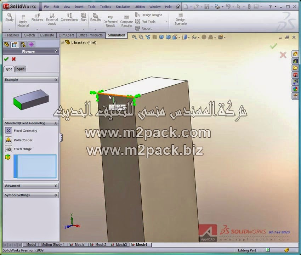The width and height of the screenshot is (301, 255).
Task: Open Appearances color ball icon
Action: click(x=295, y=89)
